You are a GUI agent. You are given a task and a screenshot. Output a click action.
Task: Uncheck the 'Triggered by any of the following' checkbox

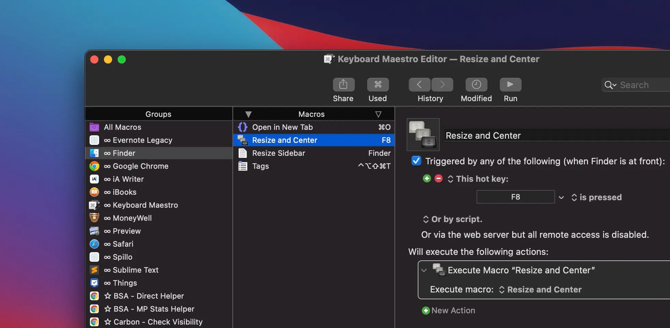click(x=416, y=161)
